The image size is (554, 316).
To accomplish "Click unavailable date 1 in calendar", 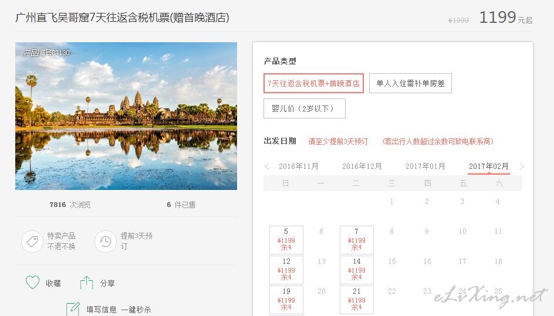I will coord(391,201).
